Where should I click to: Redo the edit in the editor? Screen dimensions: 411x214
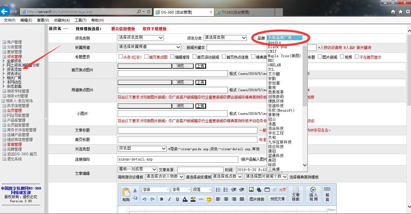(152, 199)
